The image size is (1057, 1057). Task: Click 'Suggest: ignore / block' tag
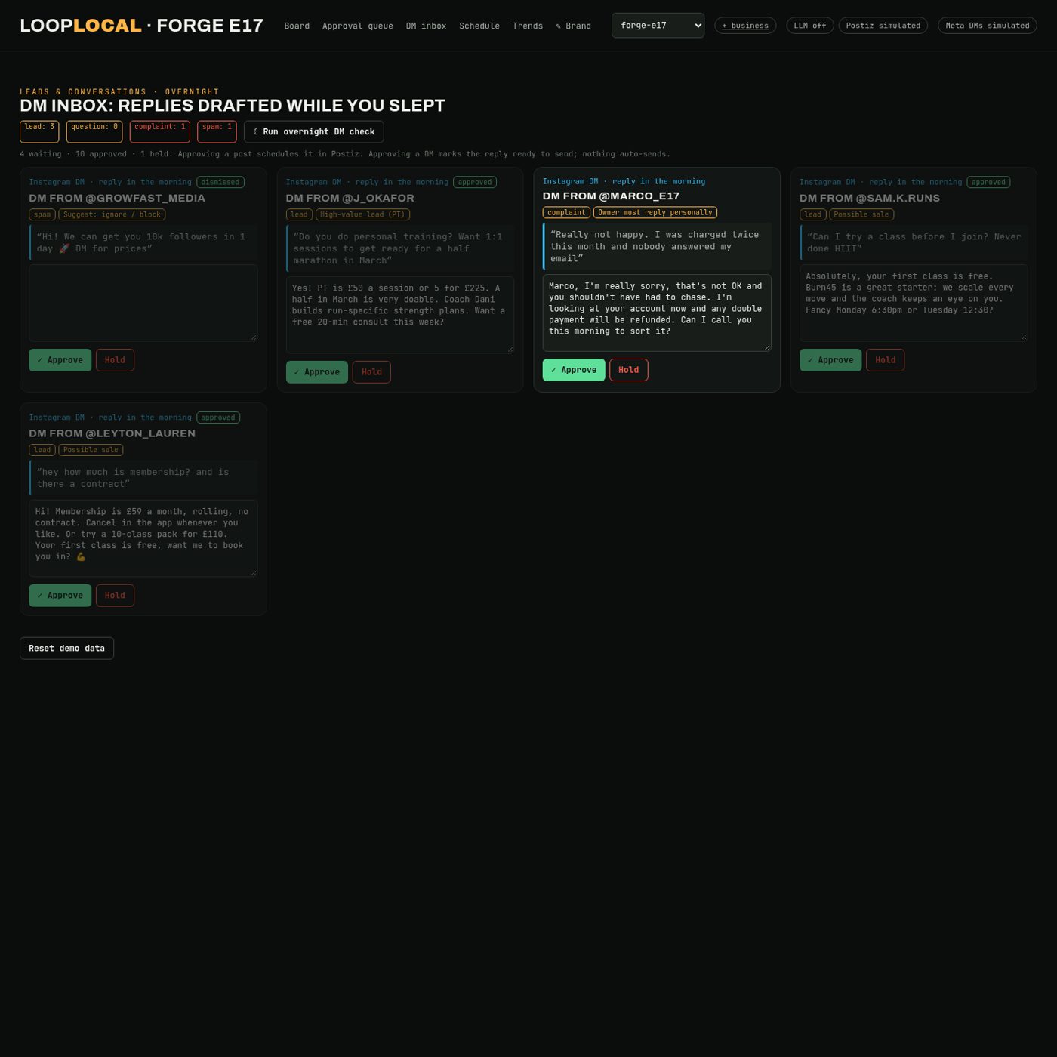click(112, 214)
